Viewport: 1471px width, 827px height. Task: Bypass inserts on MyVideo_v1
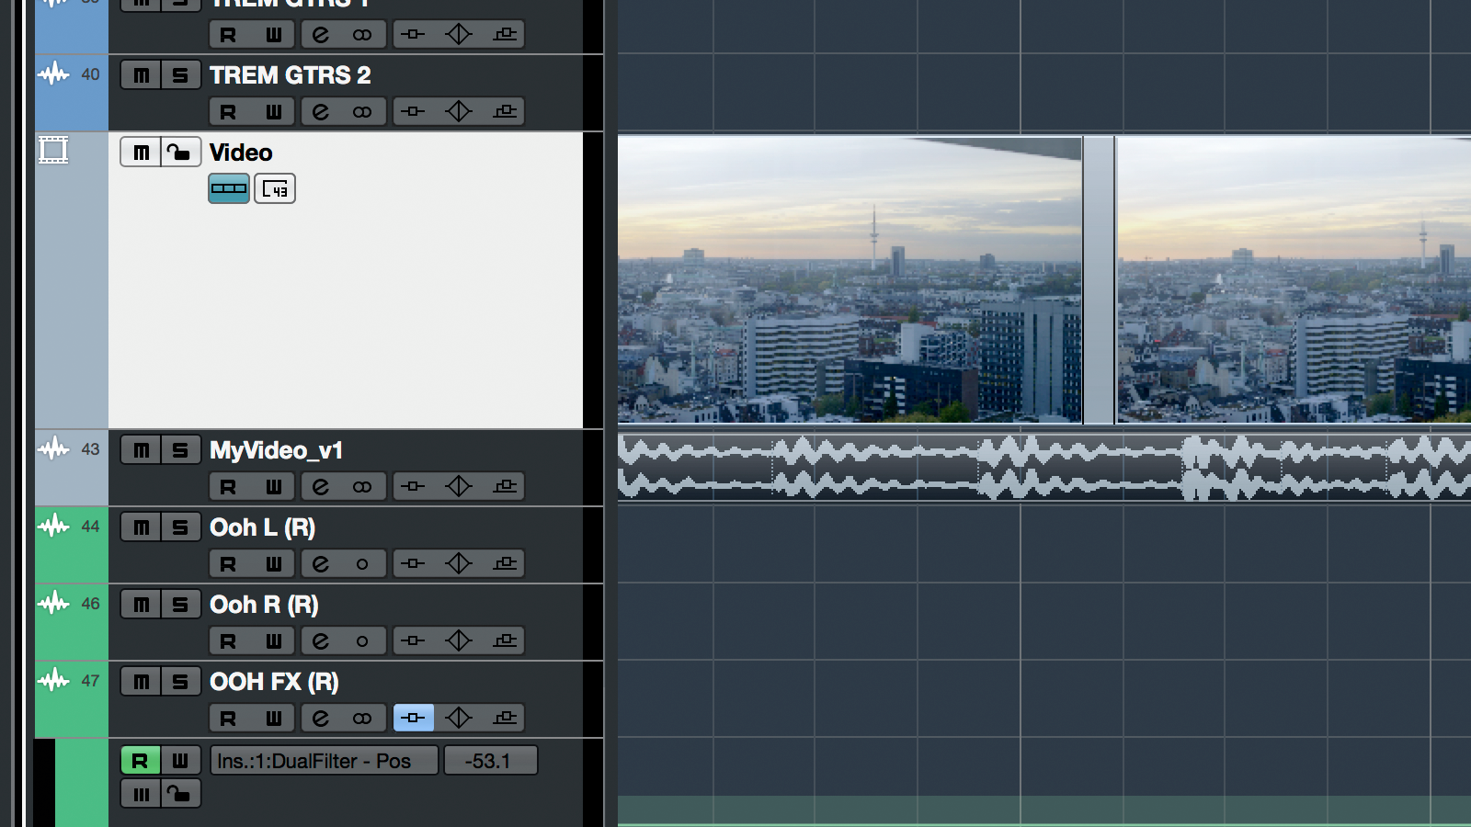coord(413,487)
